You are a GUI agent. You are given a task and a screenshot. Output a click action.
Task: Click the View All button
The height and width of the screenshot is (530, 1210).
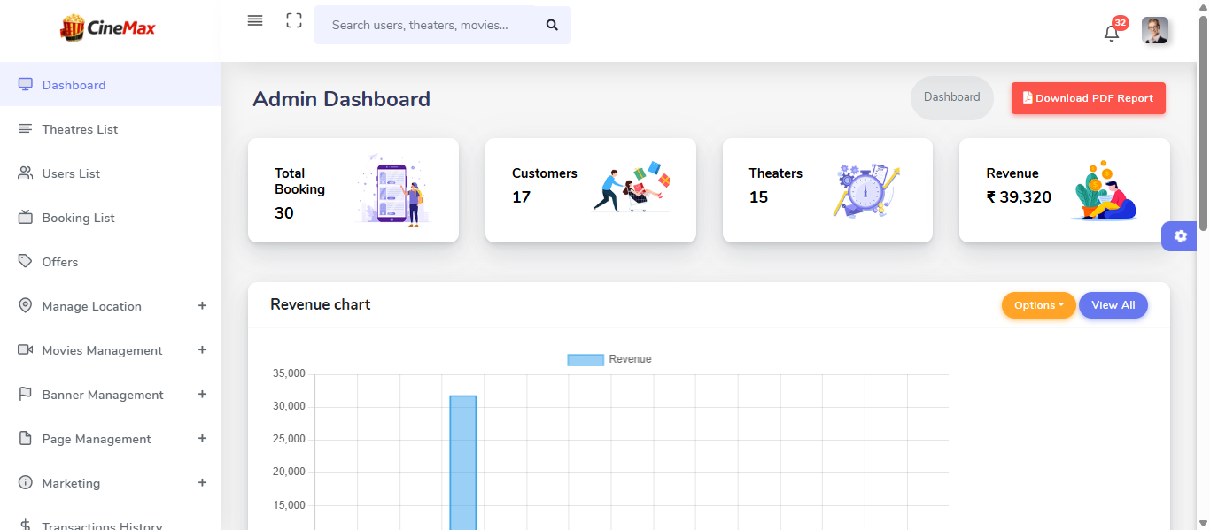pos(1113,304)
